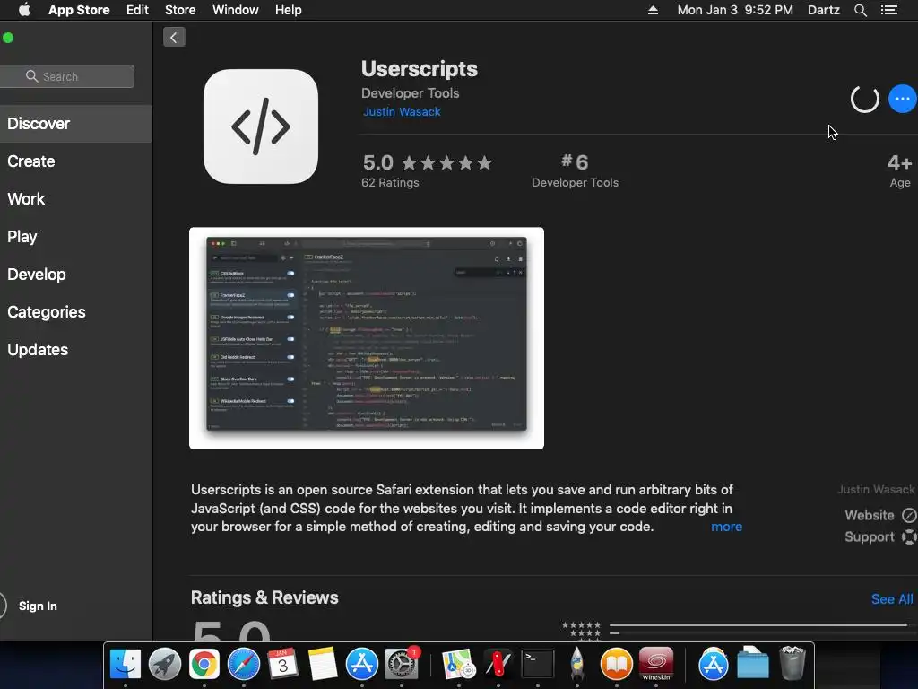The image size is (918, 689).
Task: Open Trash from the Dock
Action: 792,663
